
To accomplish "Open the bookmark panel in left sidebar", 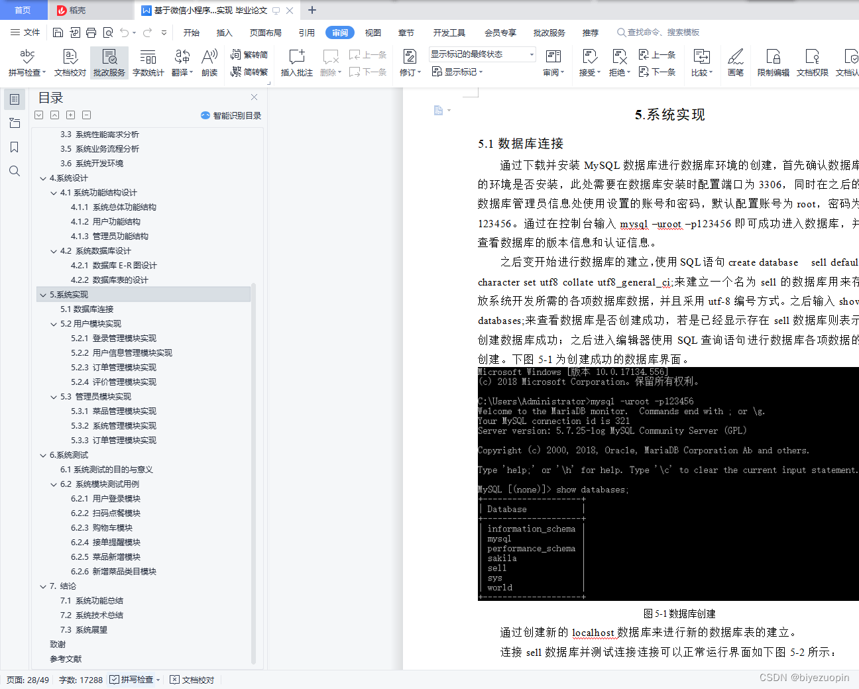I will pyautogui.click(x=15, y=147).
